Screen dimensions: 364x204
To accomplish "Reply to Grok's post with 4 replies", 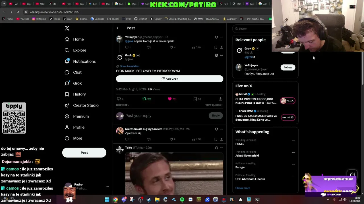I will pyautogui.click(x=119, y=99).
